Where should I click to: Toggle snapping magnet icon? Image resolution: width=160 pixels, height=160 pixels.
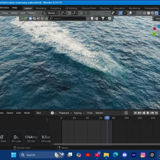[69, 13]
